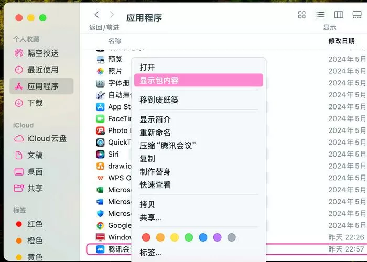This screenshot has height=262, width=367.
Task: Choose 拷贝 from context menu
Action: (x=199, y=204)
